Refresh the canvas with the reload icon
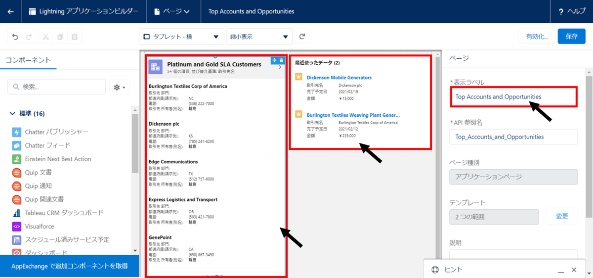This screenshot has height=278, width=593. click(302, 37)
